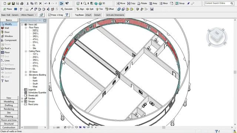Toggle shadows in view control bar
Image resolution: width=237 pixels, height=133 pixels.
tap(73, 127)
